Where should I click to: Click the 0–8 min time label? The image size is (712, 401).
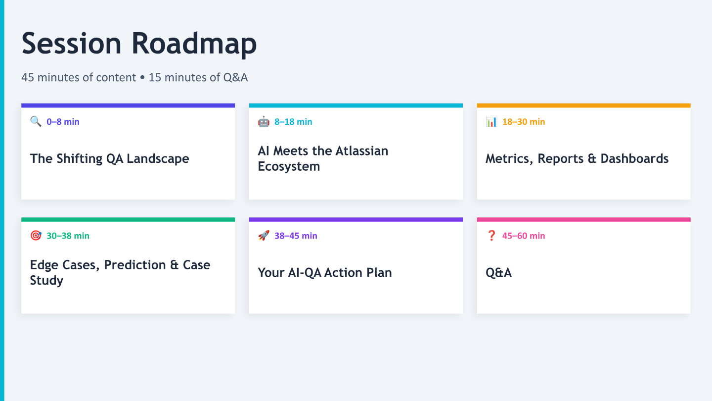[x=63, y=122]
